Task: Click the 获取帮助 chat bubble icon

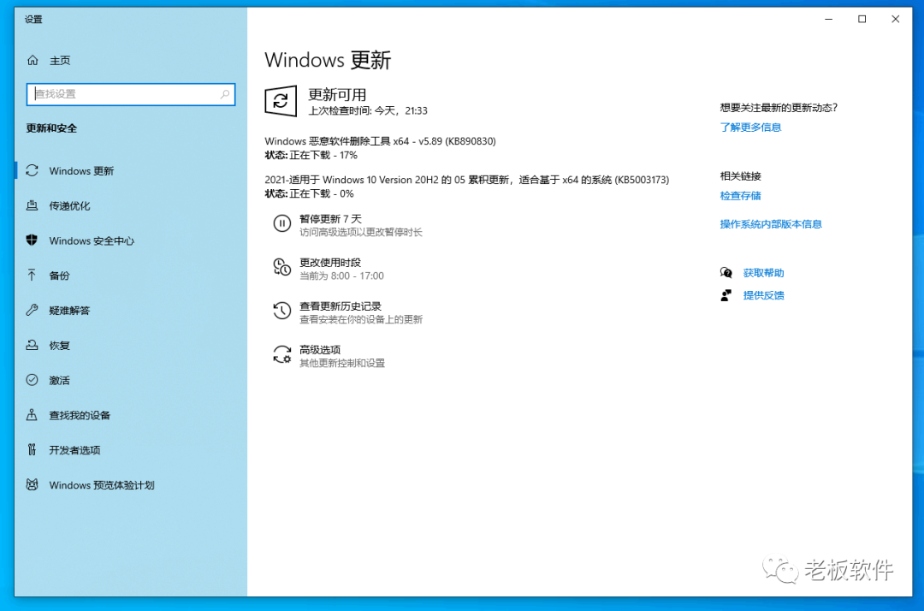Action: coord(726,273)
